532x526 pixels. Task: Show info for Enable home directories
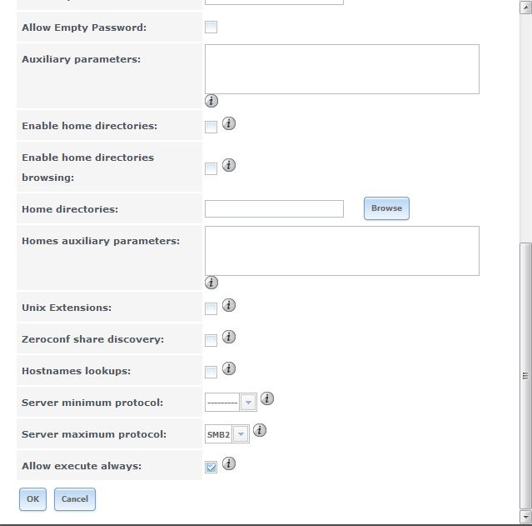(x=229, y=123)
